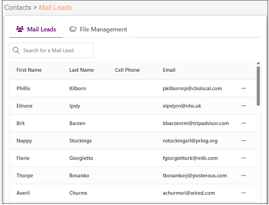Click the Email column header
Screen dimensions: 269x205
[169, 70]
